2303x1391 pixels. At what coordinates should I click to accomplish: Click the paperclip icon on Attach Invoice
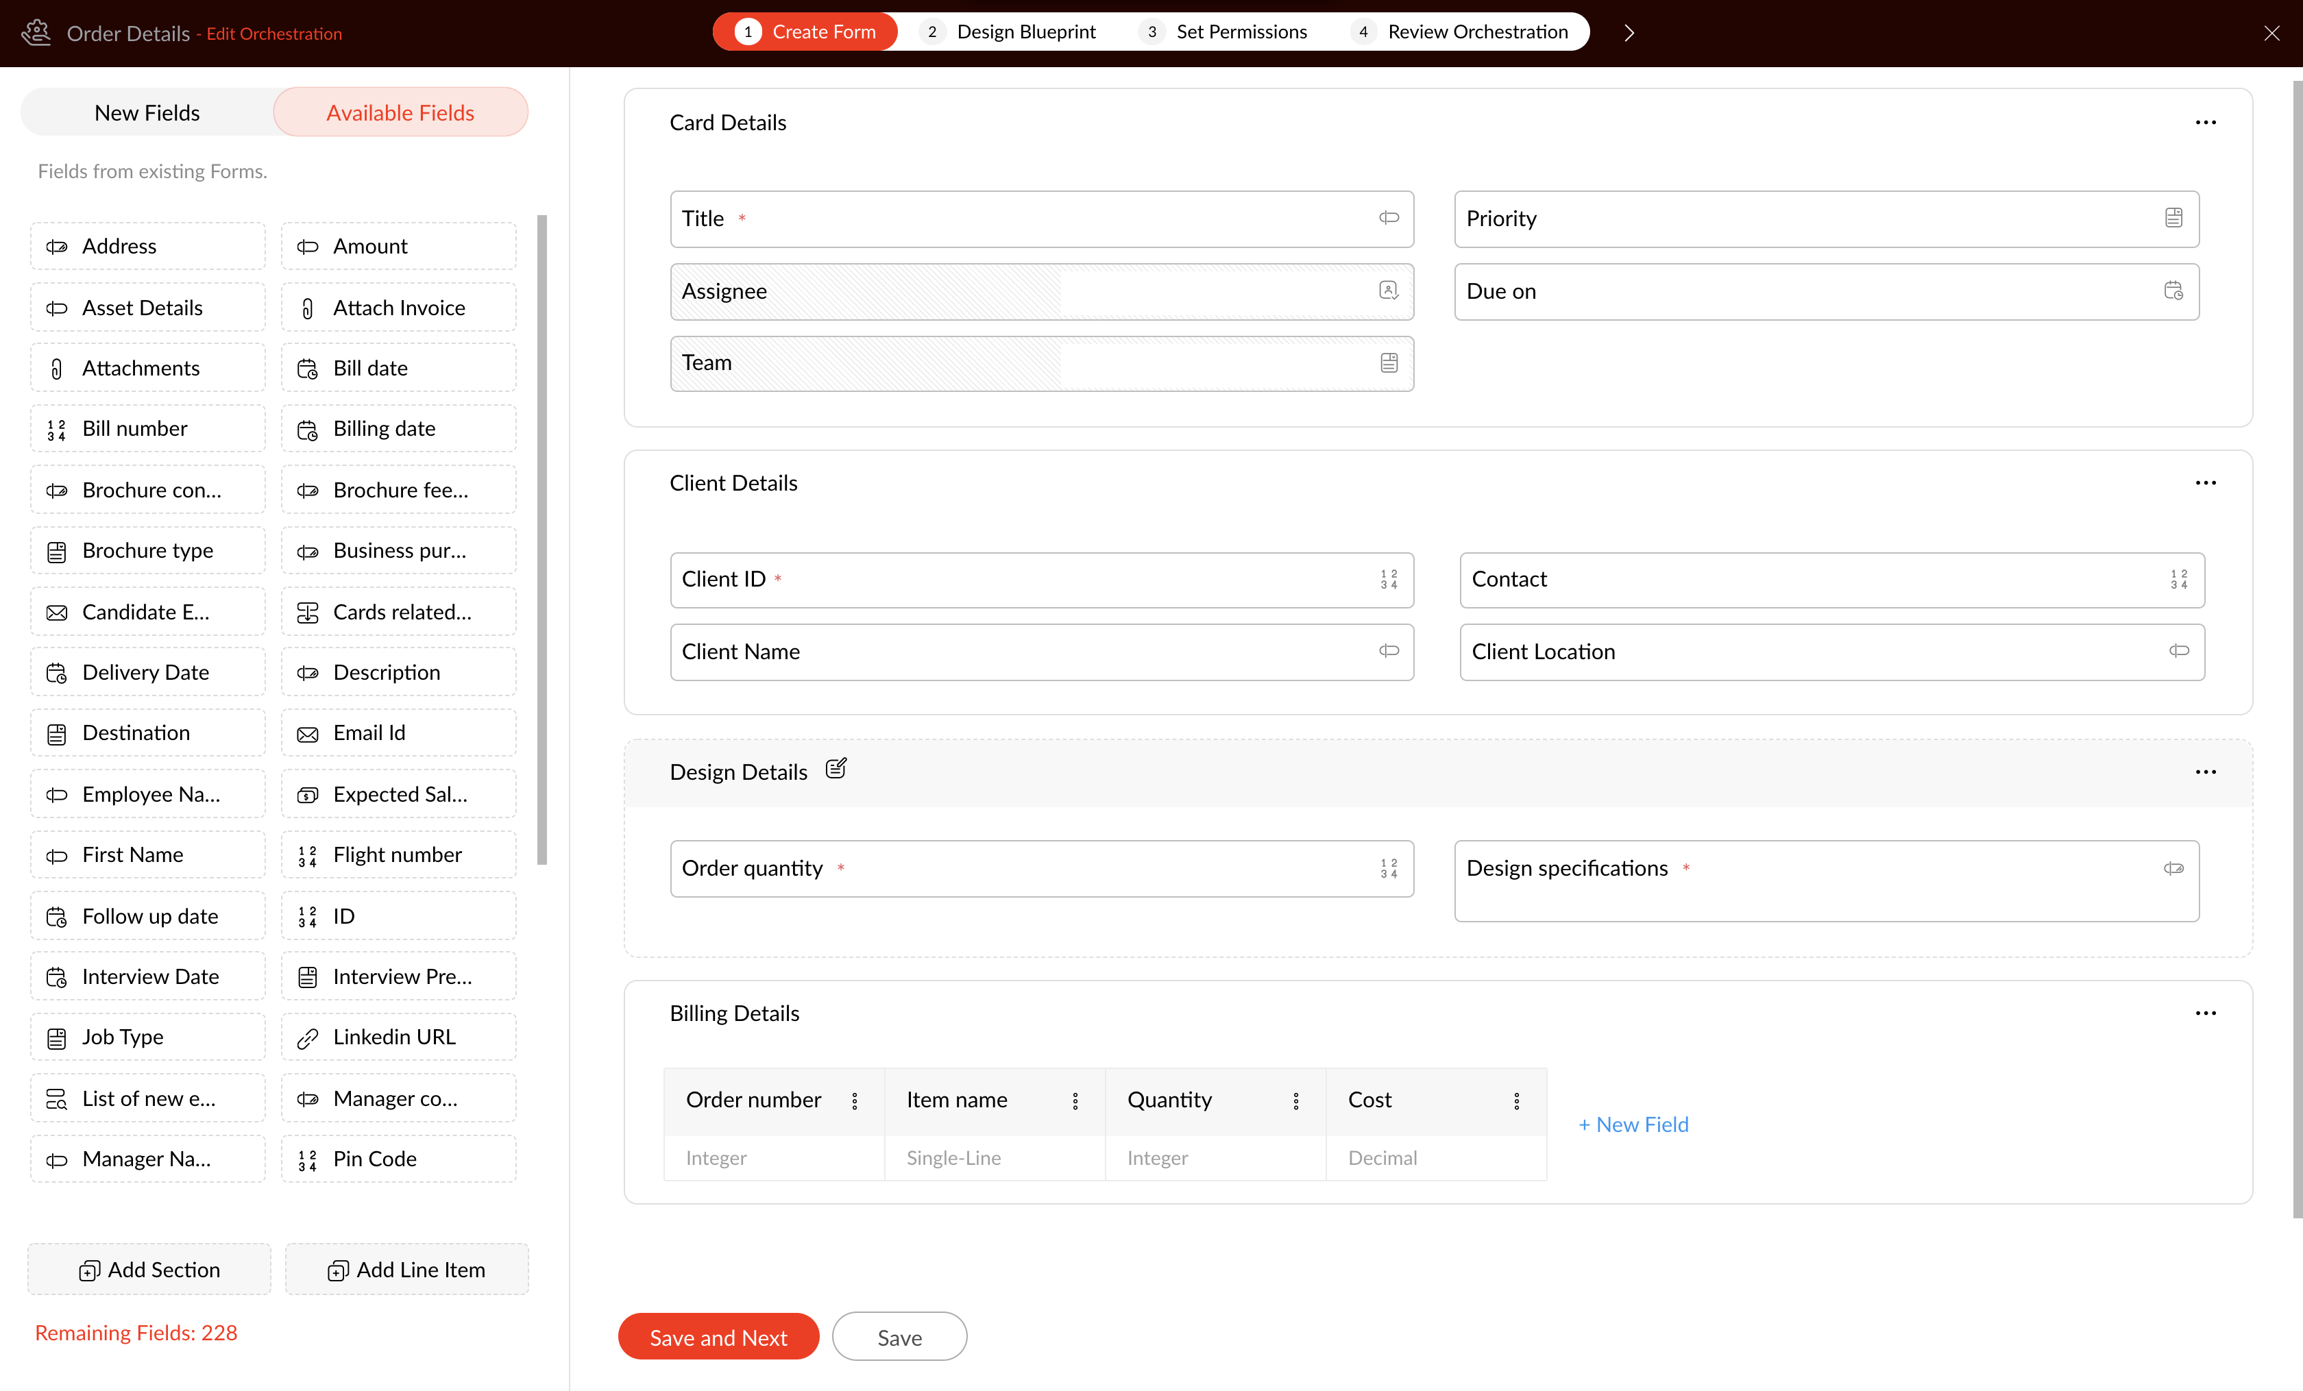[308, 308]
